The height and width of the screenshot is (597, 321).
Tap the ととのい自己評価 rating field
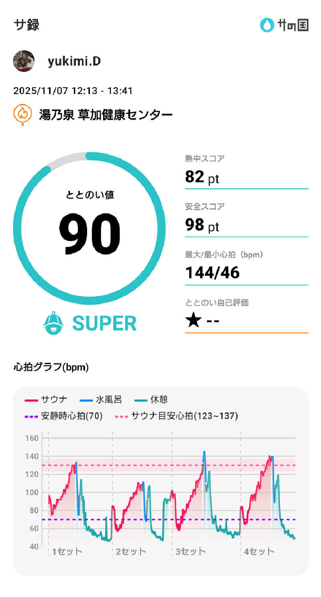pyautogui.click(x=246, y=317)
